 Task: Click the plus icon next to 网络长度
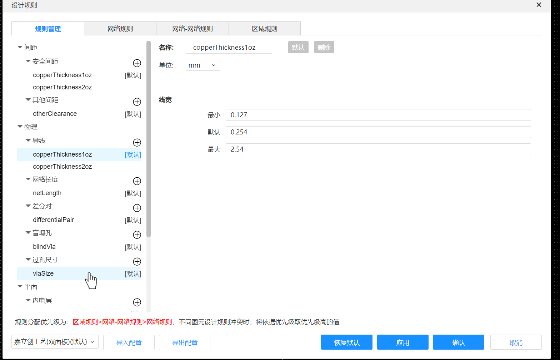coord(137,181)
